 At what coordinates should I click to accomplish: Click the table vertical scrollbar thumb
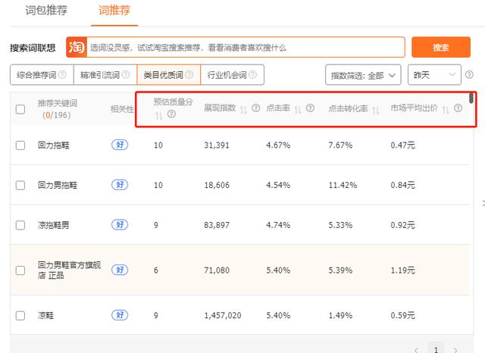pyautogui.click(x=471, y=98)
